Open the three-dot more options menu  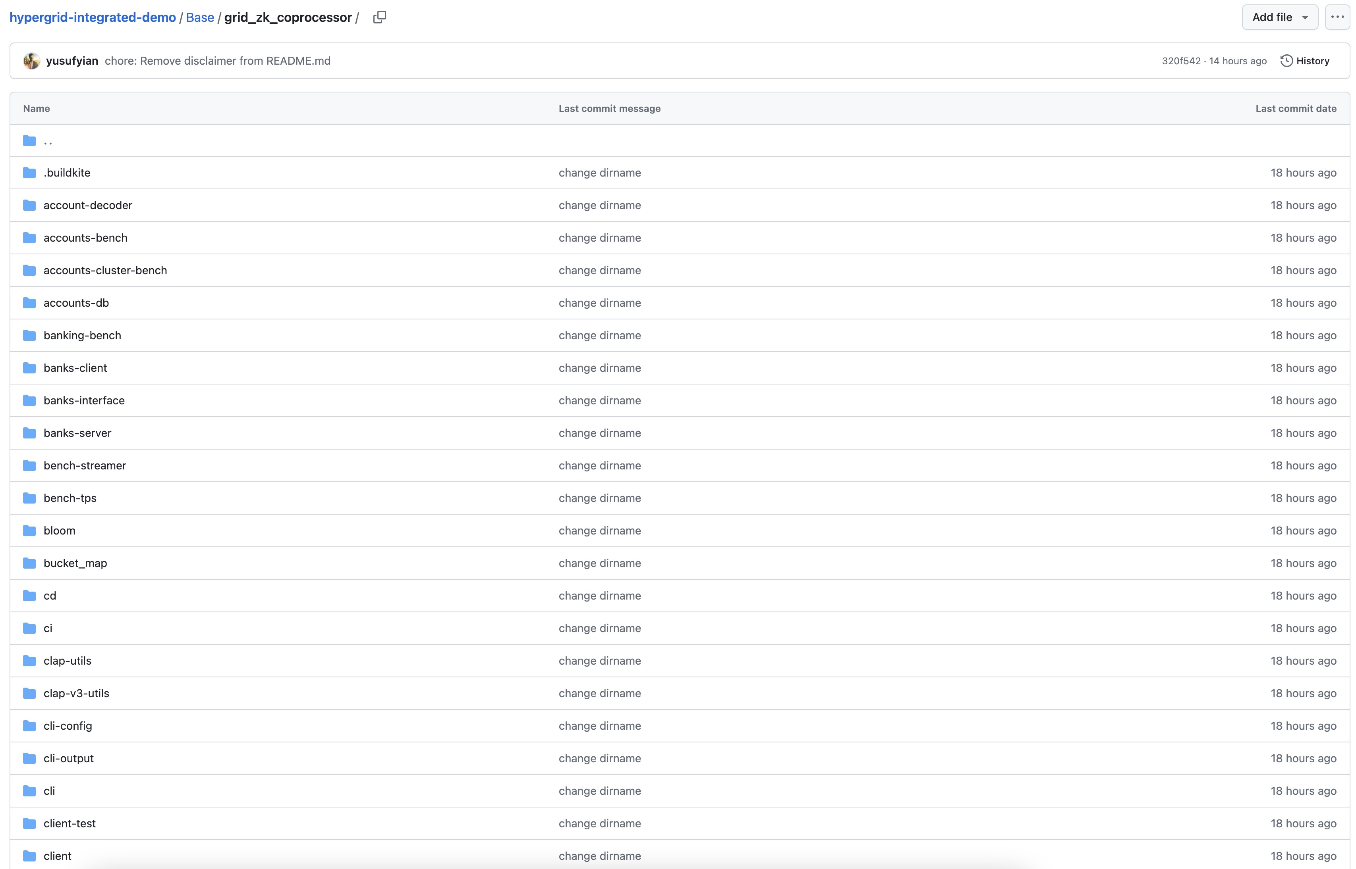click(x=1337, y=17)
